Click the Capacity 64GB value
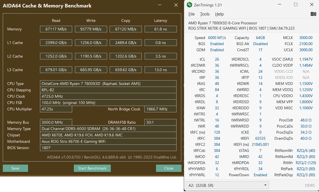Screen dimensions: 319x192 click(260, 38)
